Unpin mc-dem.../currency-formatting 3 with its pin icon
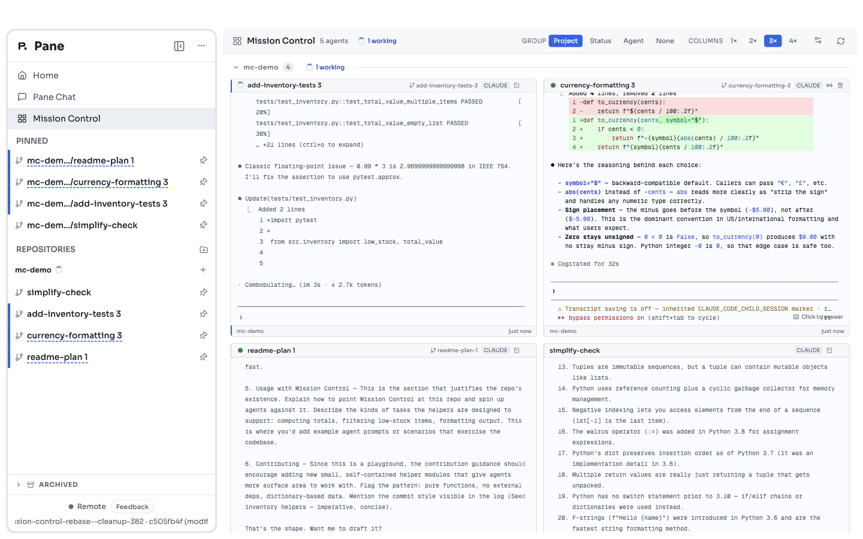This screenshot has height=539, width=863. point(204,182)
